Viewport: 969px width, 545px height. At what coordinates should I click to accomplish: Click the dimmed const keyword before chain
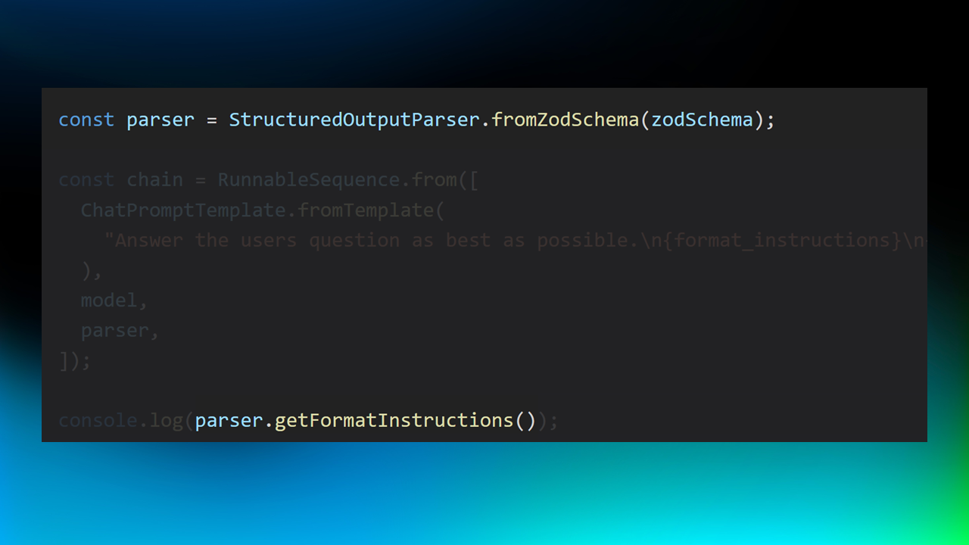[86, 180]
